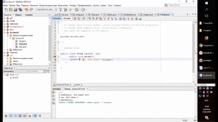Close the Truck.java editor tab
The height and width of the screenshot is (122, 218).
tap(172, 15)
